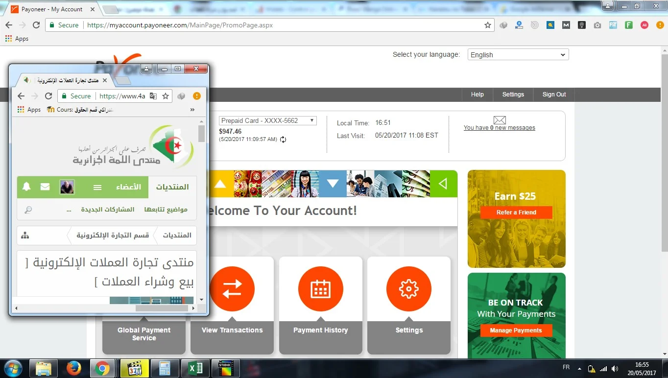Viewport: 668px width, 378px height.
Task: Click the Refer a Friend button
Action: (516, 213)
